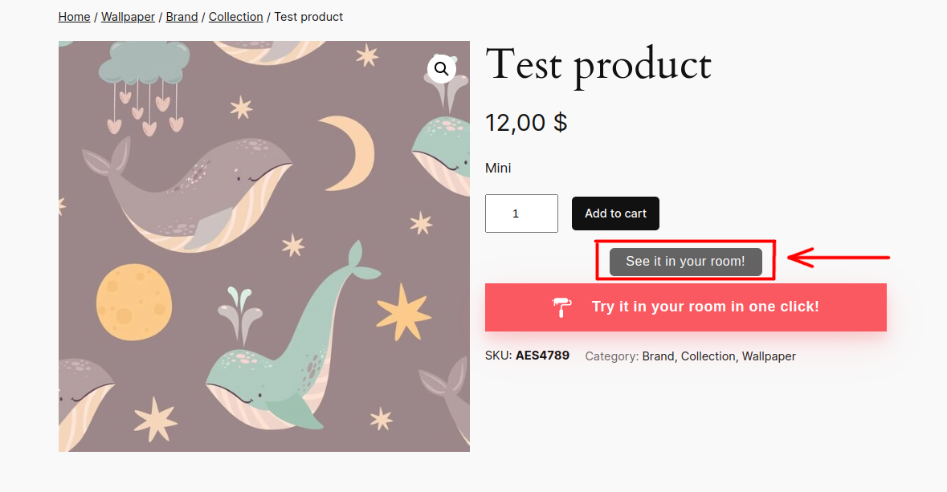Click the See it in your room button

pos(685,262)
